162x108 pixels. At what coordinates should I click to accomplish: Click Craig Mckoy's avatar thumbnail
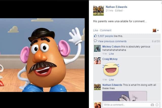click(x=97, y=61)
